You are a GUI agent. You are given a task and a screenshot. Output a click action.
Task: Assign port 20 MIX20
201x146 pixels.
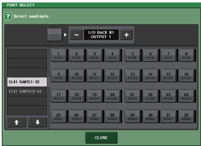(x=112, y=96)
